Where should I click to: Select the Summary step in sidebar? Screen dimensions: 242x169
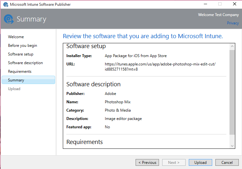[x=16, y=80]
